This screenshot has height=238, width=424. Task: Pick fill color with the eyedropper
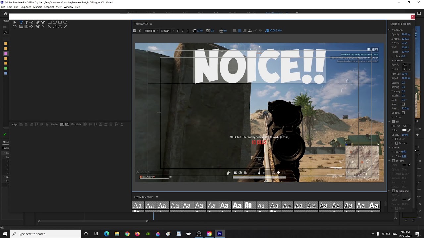click(409, 130)
